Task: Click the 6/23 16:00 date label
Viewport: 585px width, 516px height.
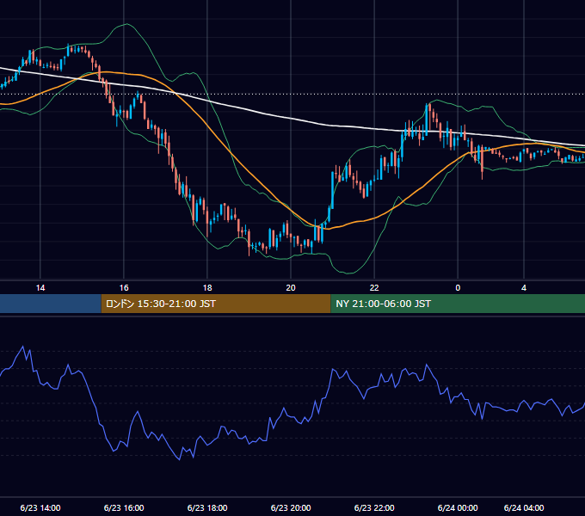Action: click(x=124, y=507)
